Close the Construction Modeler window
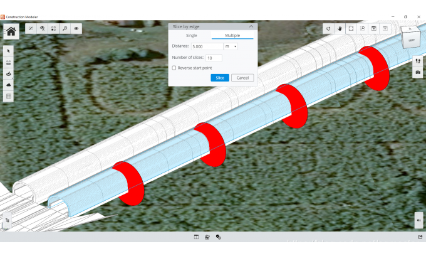Screen dimensions: 426x256 418,17
